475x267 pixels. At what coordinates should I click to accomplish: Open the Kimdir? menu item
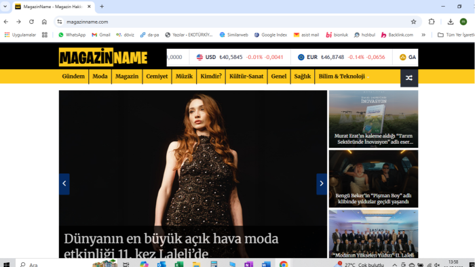click(211, 76)
